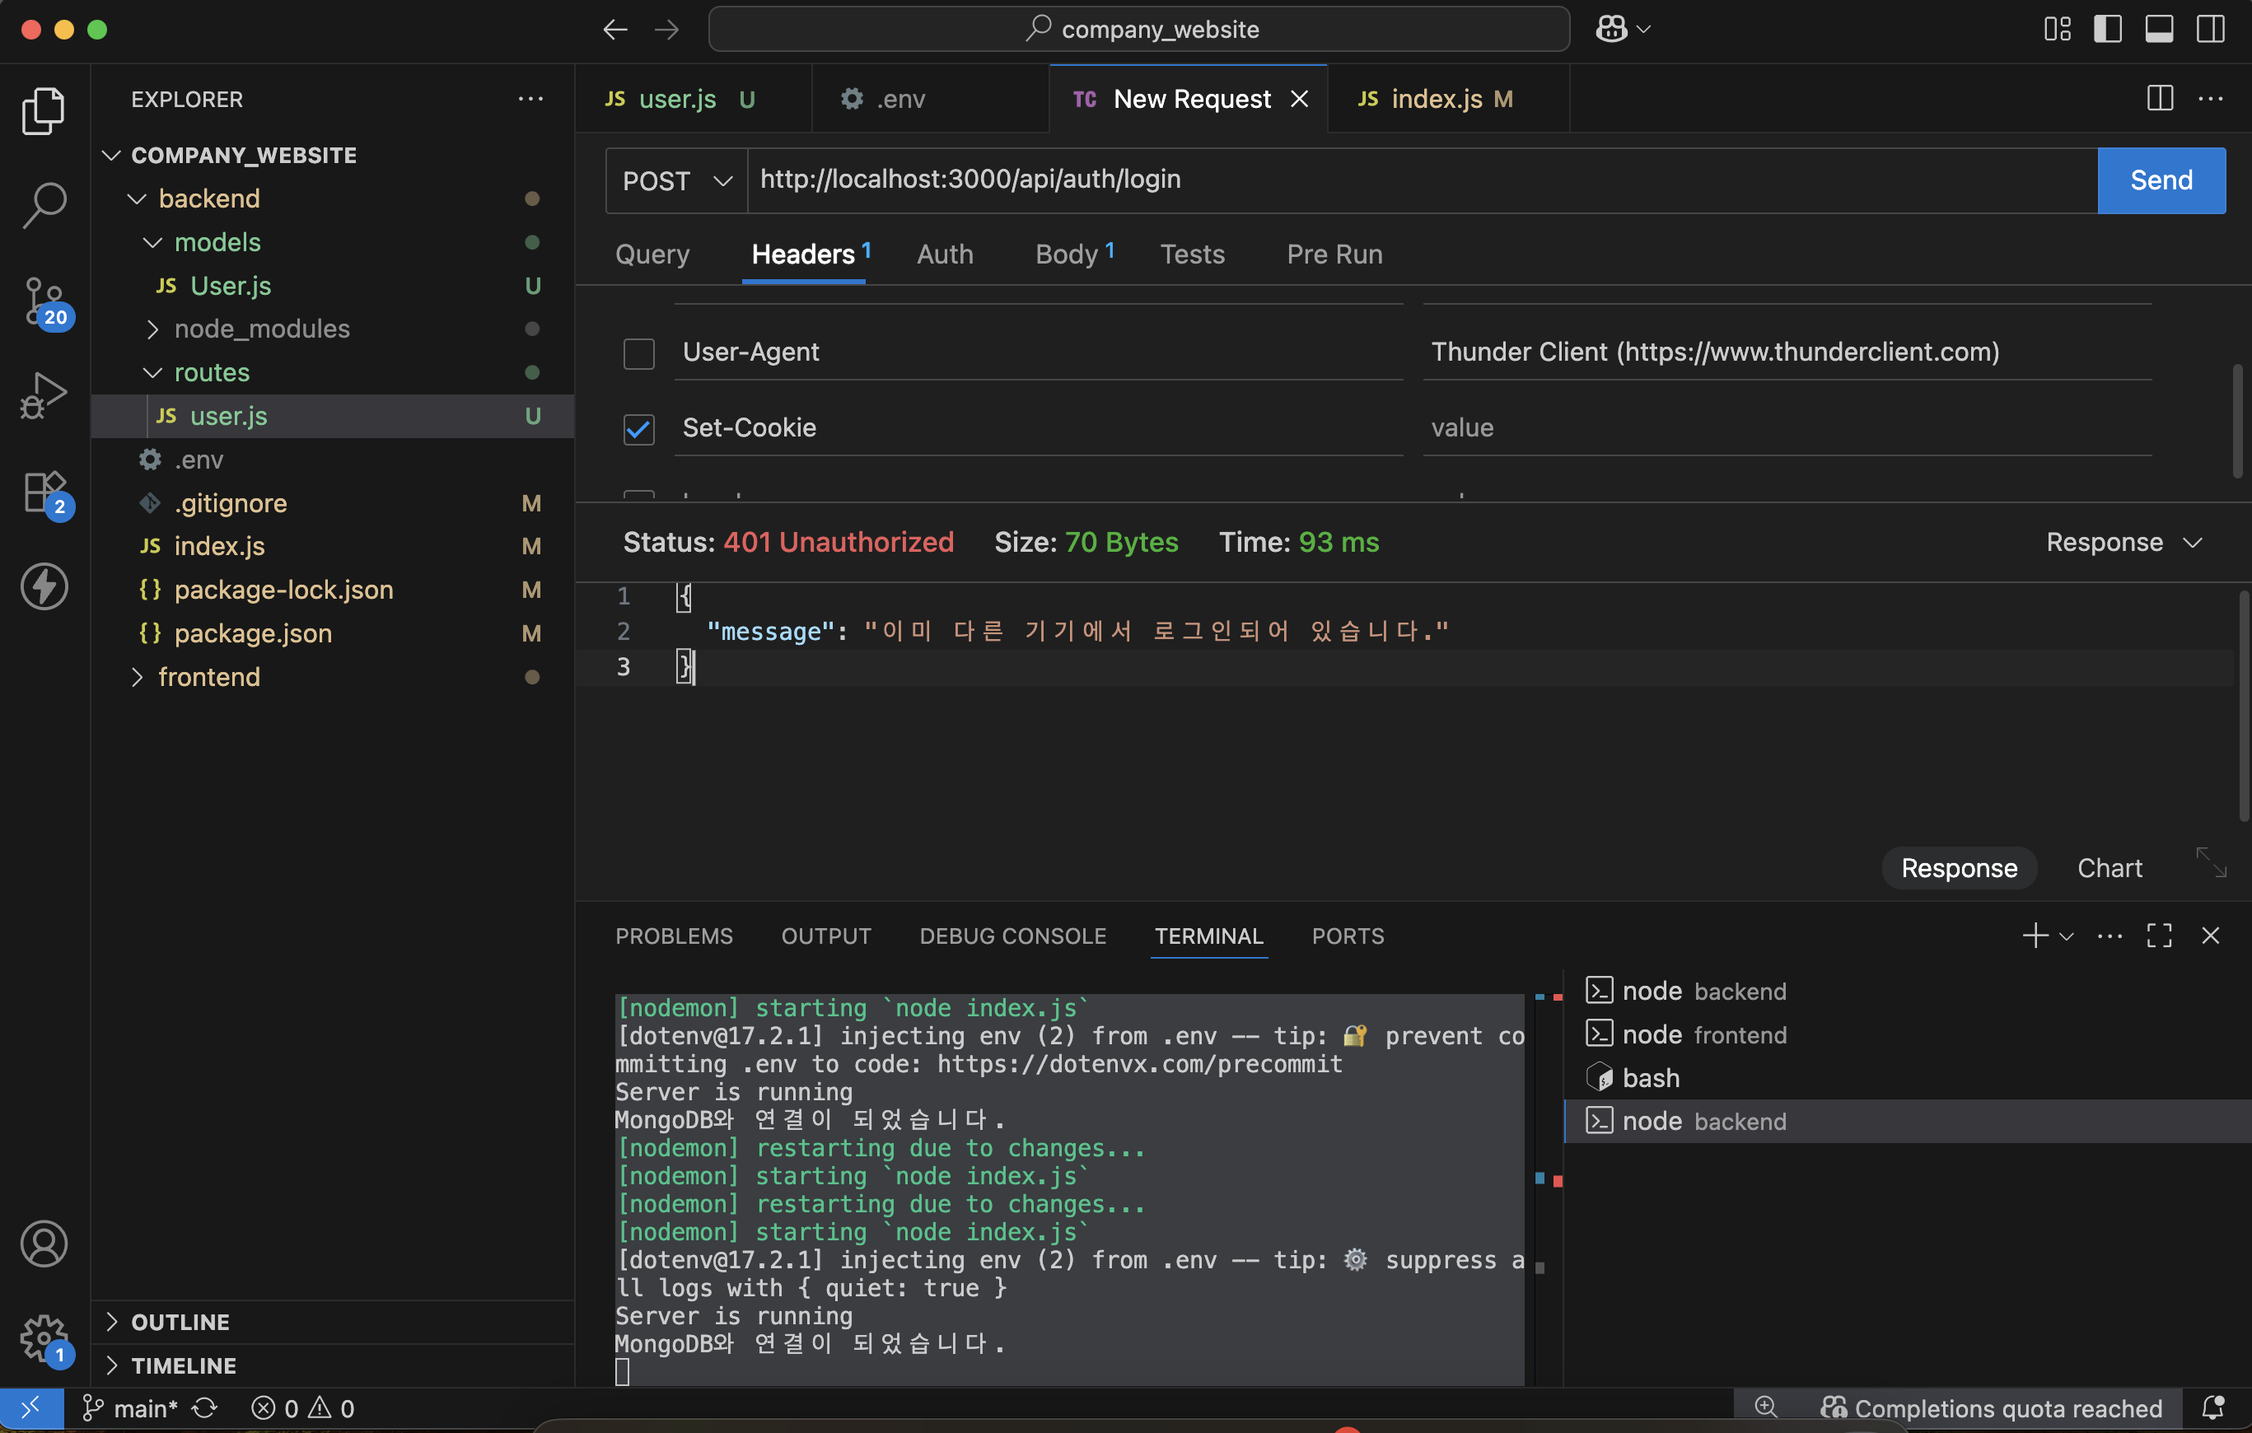The image size is (2252, 1433).
Task: Open the Pre Run tab
Action: coord(1334,254)
